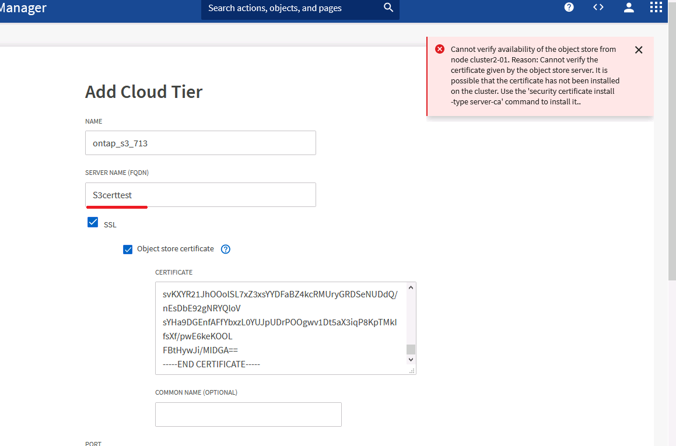Click the NAME field containing ontap_s3_713
This screenshot has height=446, width=676.
[x=201, y=143]
